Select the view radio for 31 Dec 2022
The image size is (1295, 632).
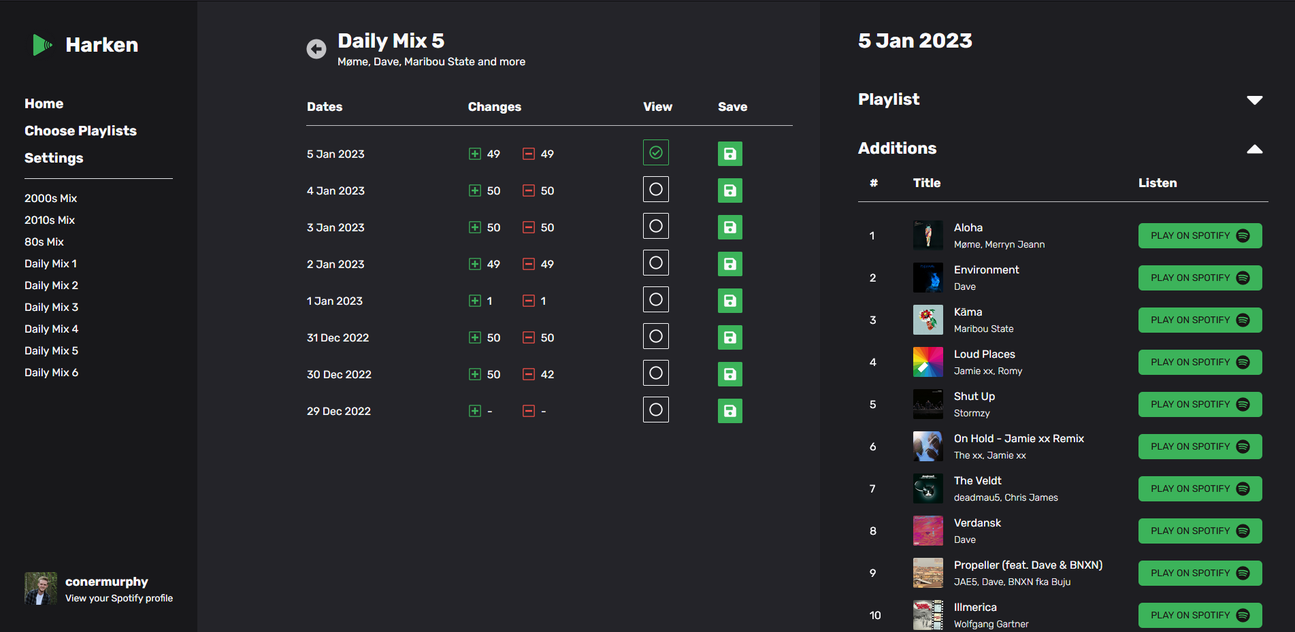(656, 336)
